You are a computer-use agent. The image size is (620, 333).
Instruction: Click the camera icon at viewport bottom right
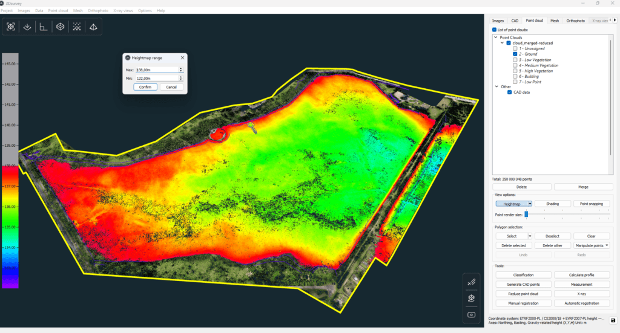(471, 315)
